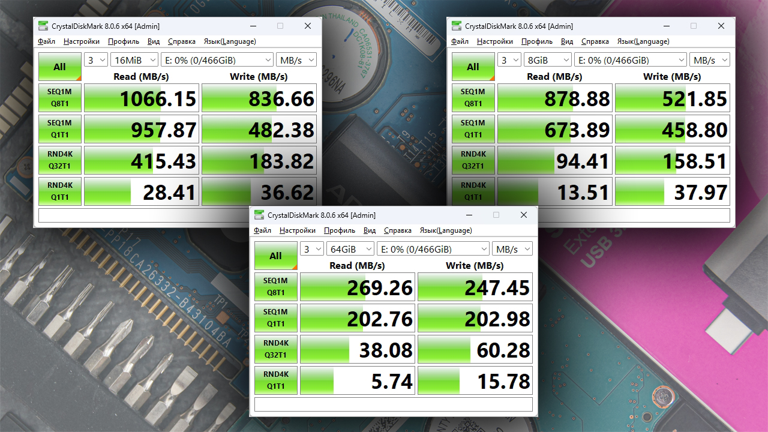
Task: Open the MB/s unit dropdown in the 8GiB window
Action: click(x=710, y=60)
